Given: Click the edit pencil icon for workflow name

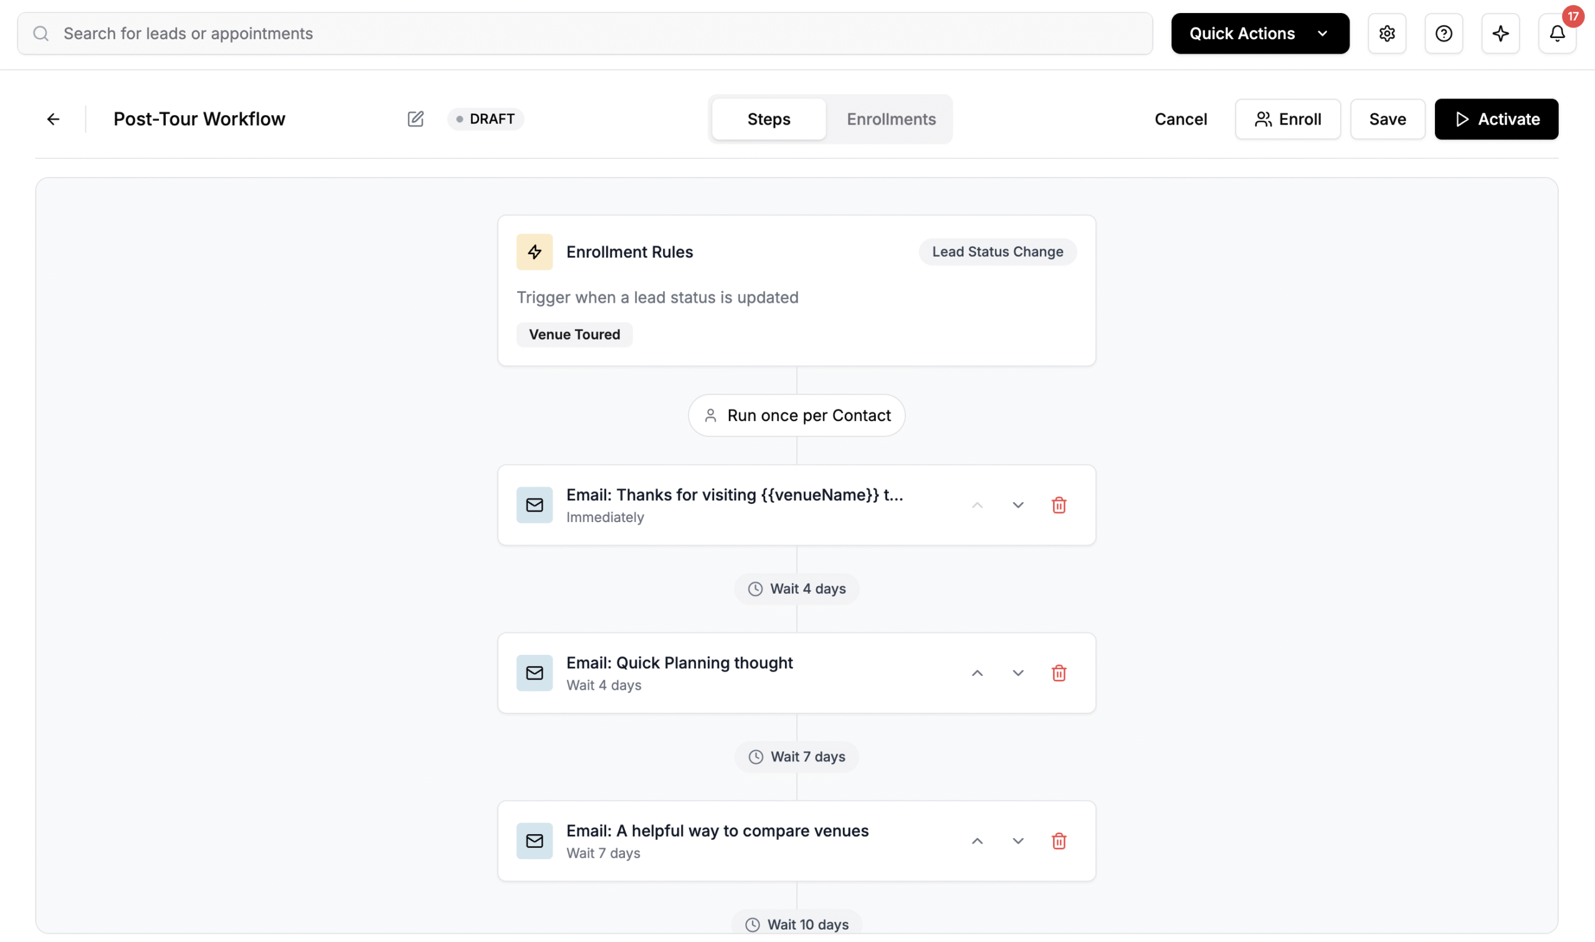Looking at the screenshot, I should 415,119.
